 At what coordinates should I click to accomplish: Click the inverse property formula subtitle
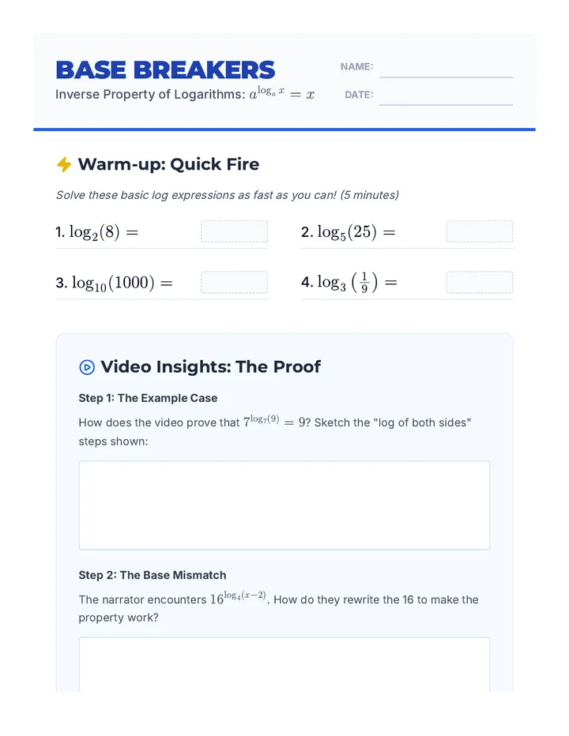click(x=185, y=93)
